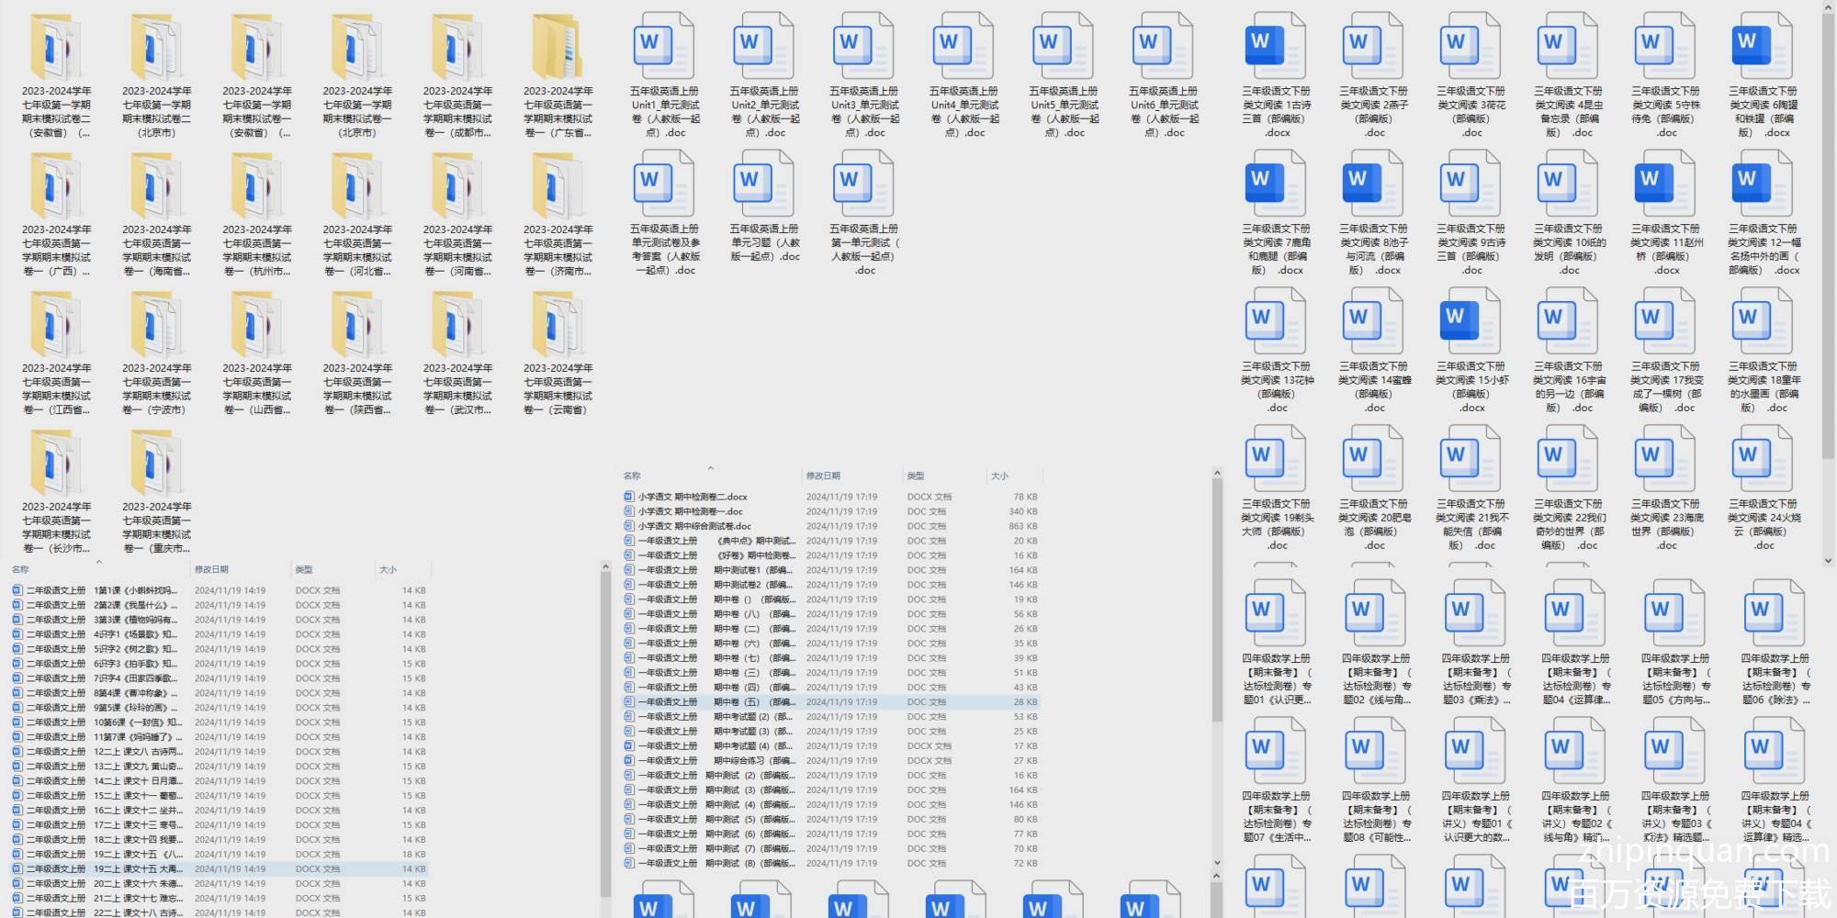
Task: Open 类文阅读 15小虾 Word document
Action: 1471,321
